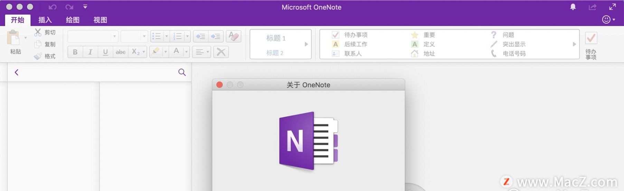
Task: Open notifications bell icon
Action: coord(573,7)
